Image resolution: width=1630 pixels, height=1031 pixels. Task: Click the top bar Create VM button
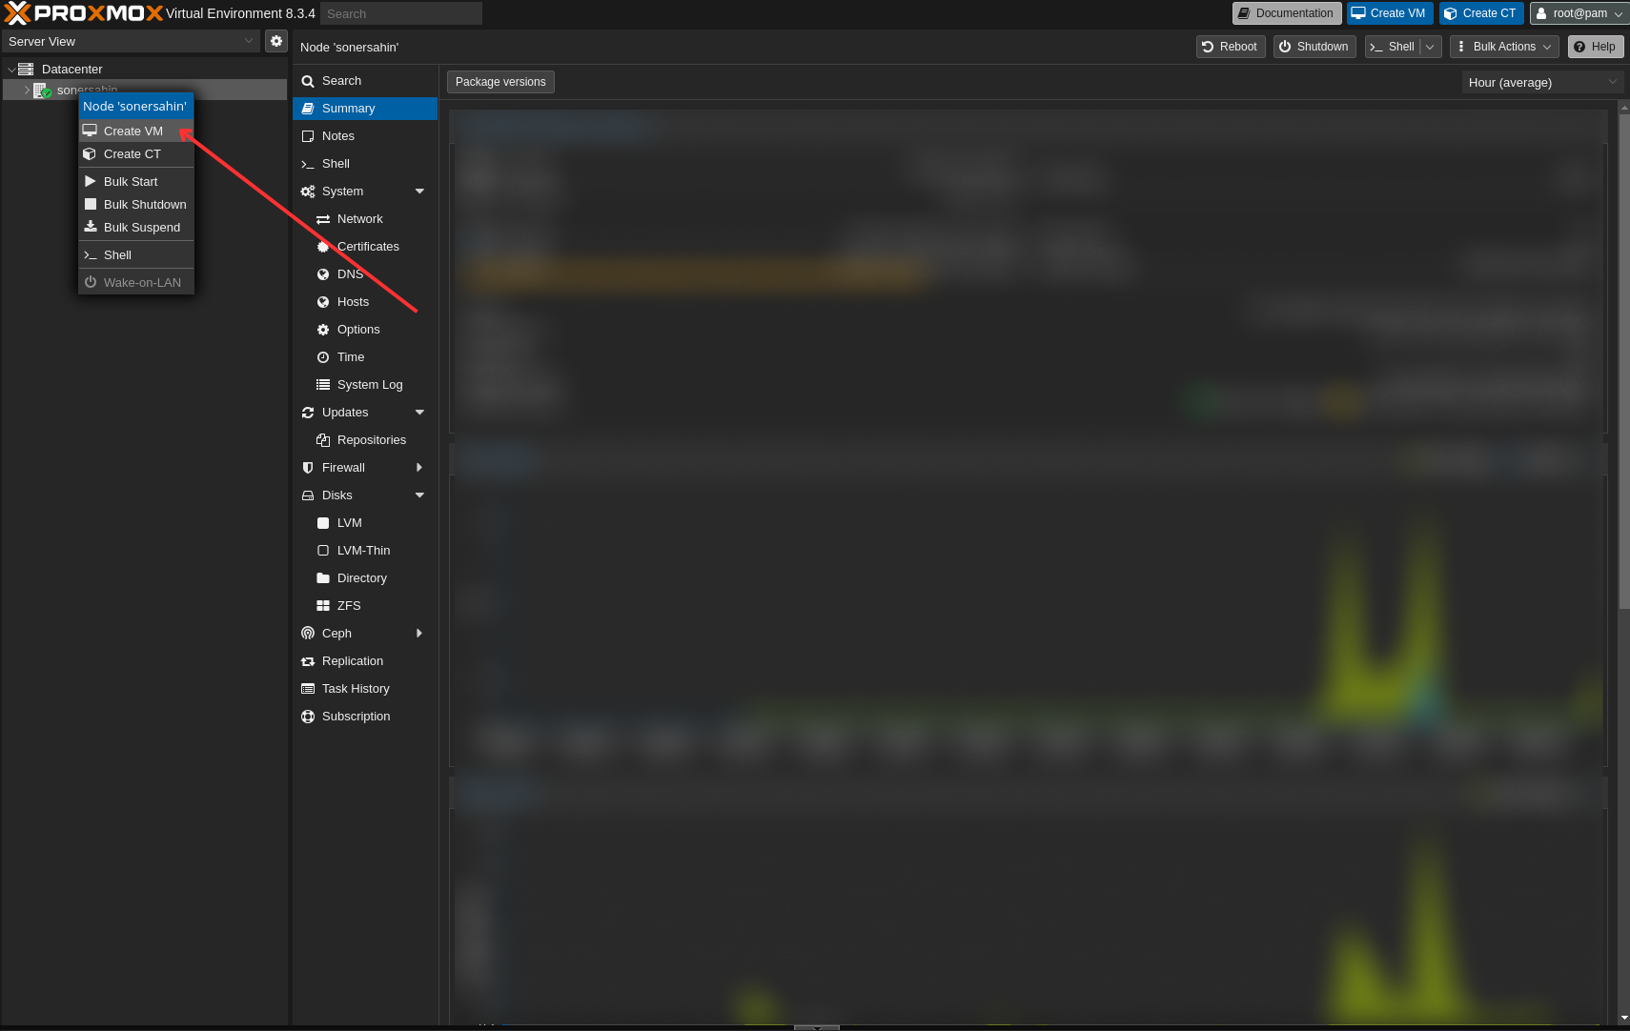(1390, 13)
